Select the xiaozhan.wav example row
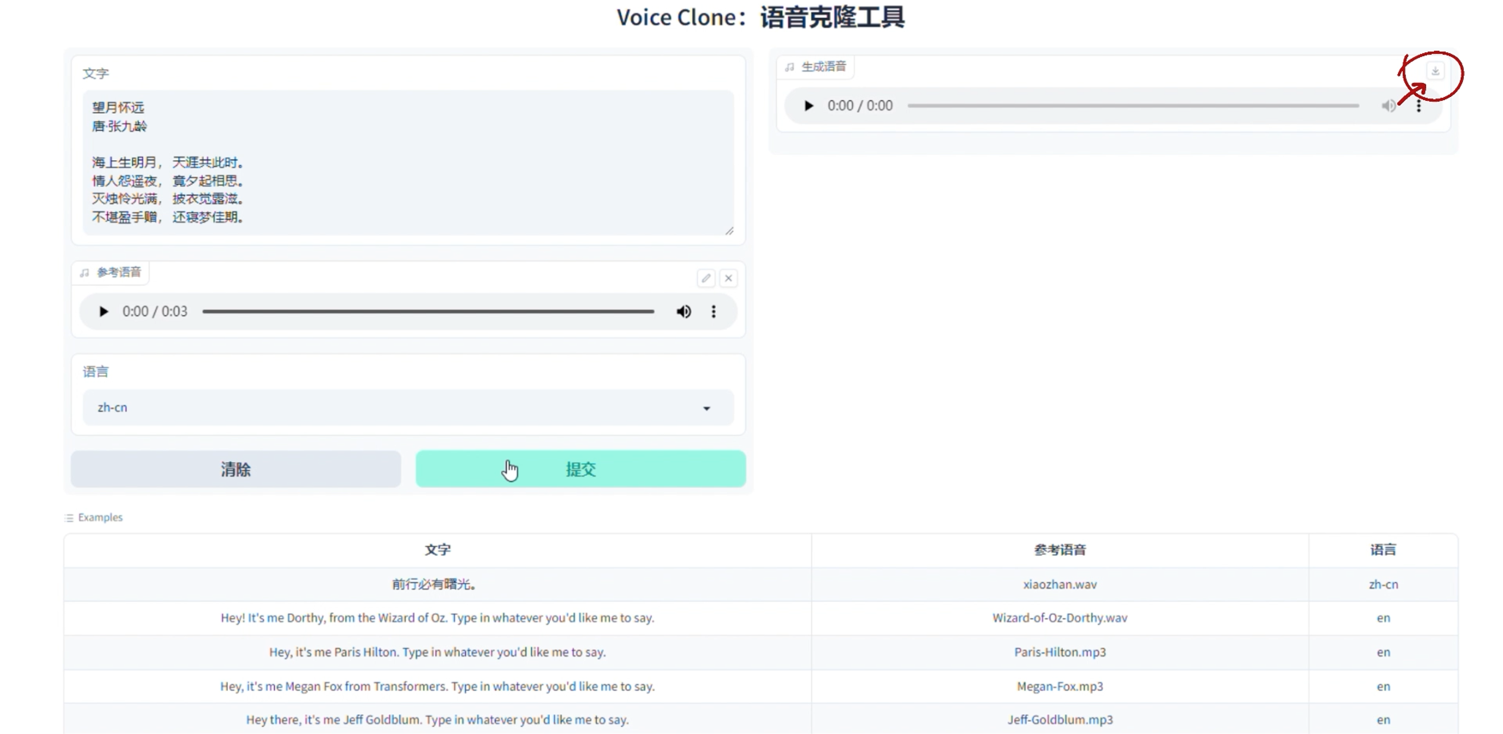 1060,584
